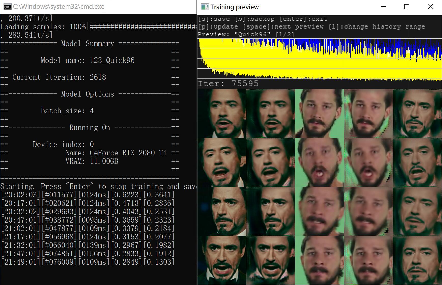Click the log line with iteration #029693
The image size is (442, 285).
[88, 212]
